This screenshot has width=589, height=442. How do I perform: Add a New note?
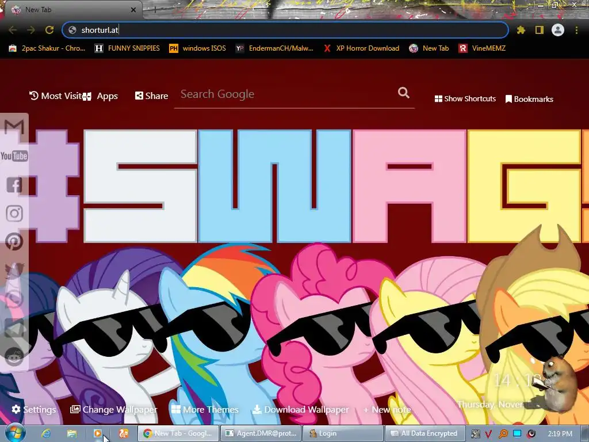point(387,409)
